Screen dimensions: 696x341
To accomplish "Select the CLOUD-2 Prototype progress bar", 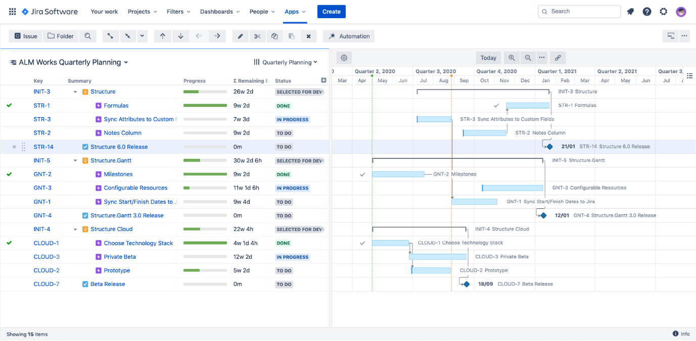I will [x=205, y=270].
